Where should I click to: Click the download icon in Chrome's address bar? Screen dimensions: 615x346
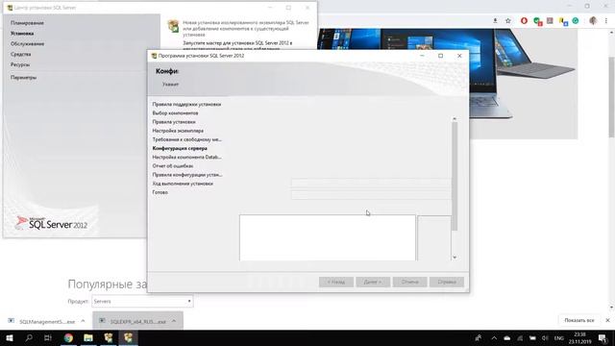(x=495, y=21)
